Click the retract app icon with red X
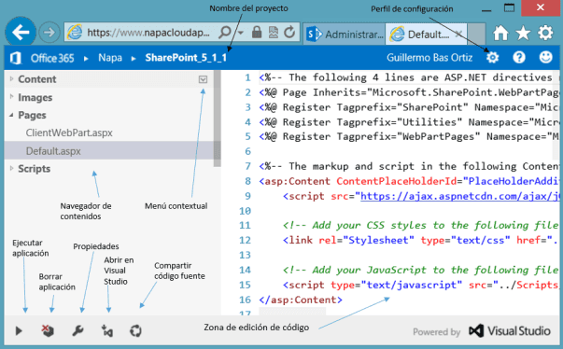This screenshot has width=563, height=349. click(48, 330)
